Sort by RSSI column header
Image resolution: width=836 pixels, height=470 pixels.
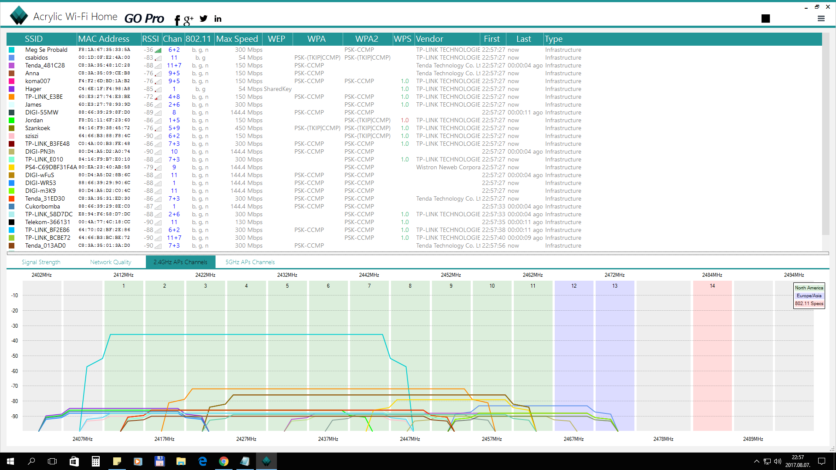point(151,39)
